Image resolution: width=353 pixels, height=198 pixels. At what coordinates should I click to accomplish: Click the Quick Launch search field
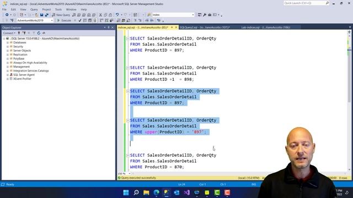tap(304, 3)
